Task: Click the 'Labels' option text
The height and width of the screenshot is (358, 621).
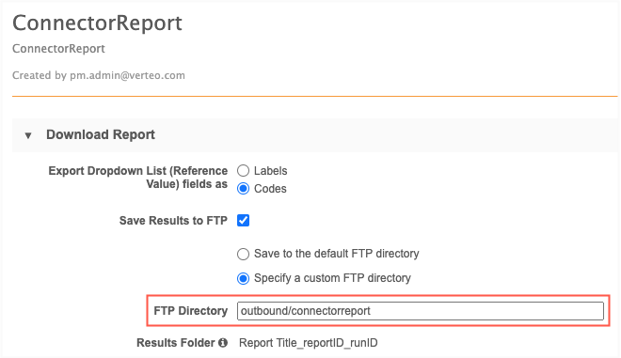Action: coord(270,171)
